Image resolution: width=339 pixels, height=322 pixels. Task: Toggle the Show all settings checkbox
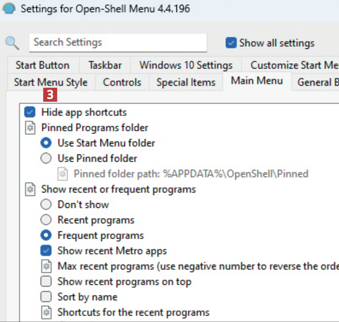(231, 43)
